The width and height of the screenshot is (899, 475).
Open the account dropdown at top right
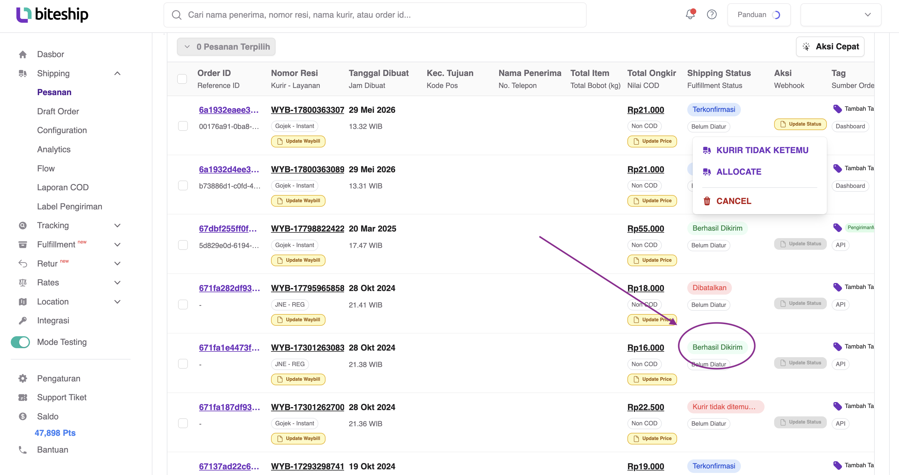pyautogui.click(x=841, y=15)
